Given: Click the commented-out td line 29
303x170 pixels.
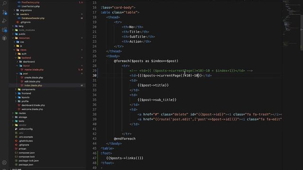Looking at the screenshot, I should (191, 71).
